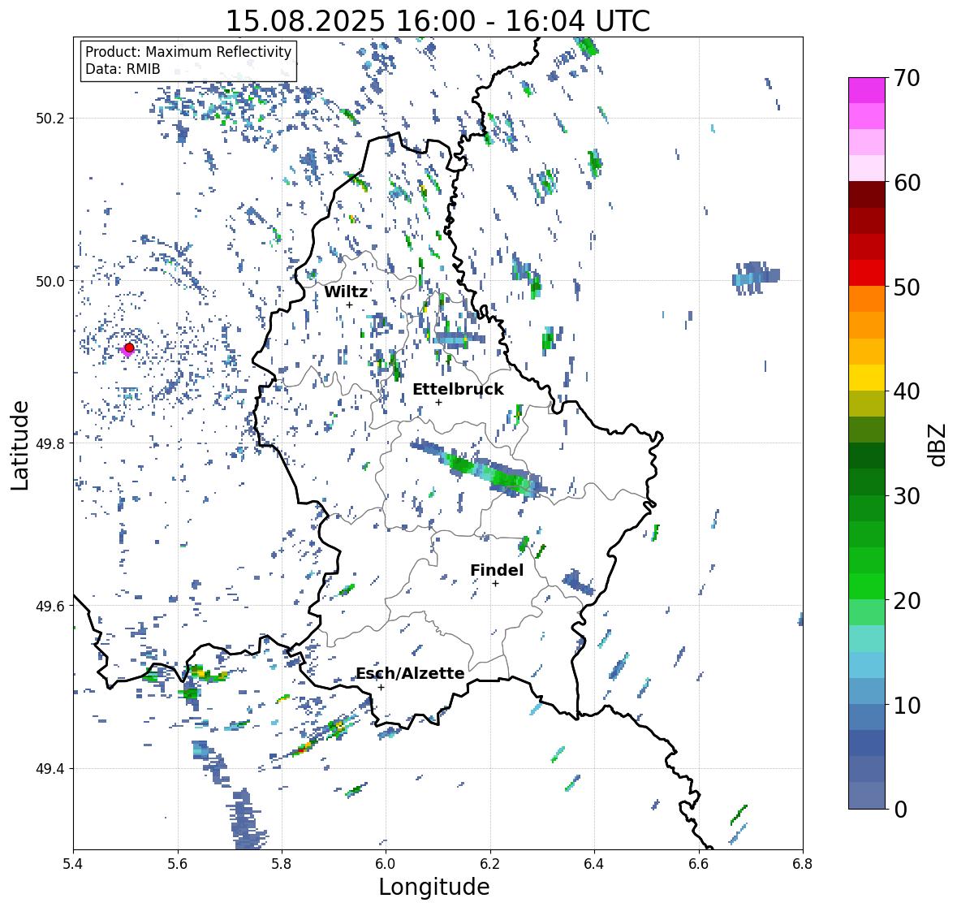Image resolution: width=957 pixels, height=907 pixels.
Task: Click the 6.8 longitude tick label
Action: 803,864
